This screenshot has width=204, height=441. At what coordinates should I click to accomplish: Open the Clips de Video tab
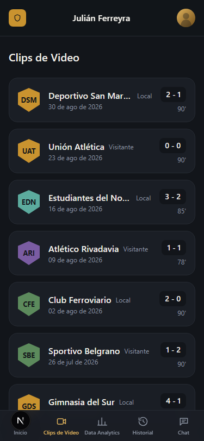[x=61, y=426]
